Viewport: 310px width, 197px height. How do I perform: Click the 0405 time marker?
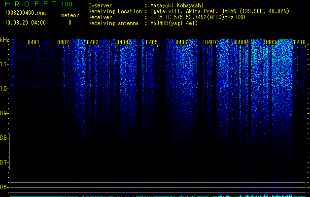(x=152, y=42)
